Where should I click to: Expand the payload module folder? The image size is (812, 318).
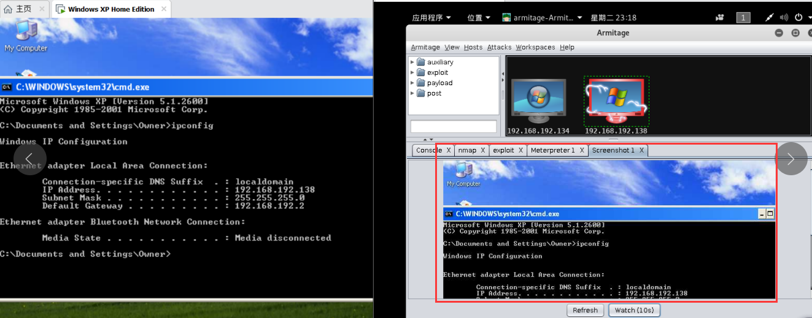(x=412, y=83)
